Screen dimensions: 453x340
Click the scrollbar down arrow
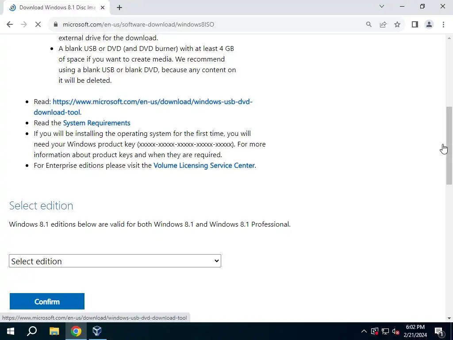click(x=449, y=318)
